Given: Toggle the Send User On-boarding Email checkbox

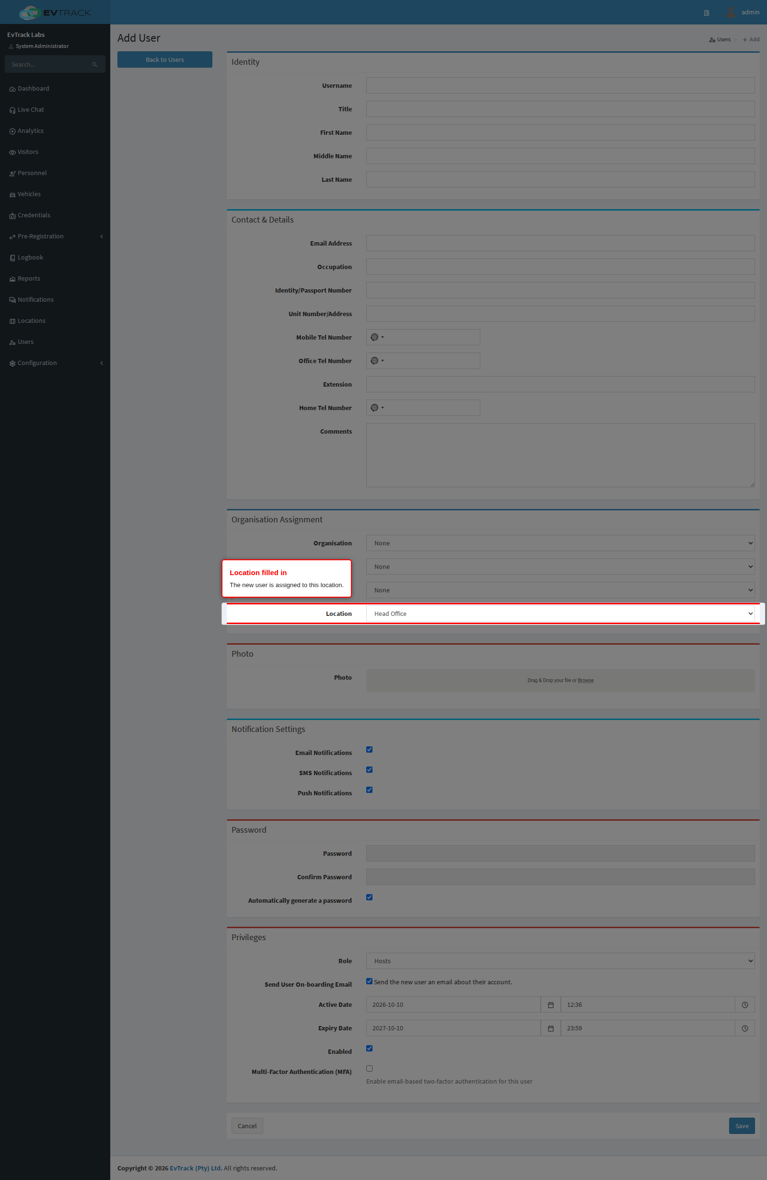Looking at the screenshot, I should 369,981.
